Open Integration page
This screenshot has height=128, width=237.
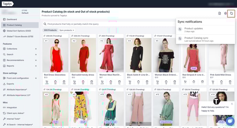(12, 107)
